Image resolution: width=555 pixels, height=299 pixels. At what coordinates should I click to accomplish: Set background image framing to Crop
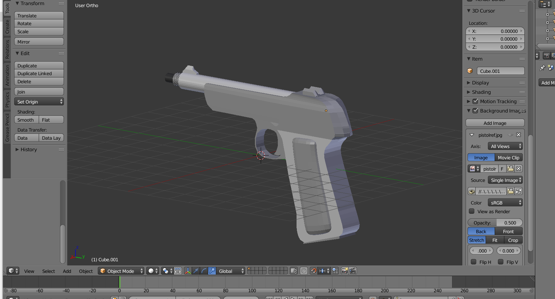(x=513, y=240)
